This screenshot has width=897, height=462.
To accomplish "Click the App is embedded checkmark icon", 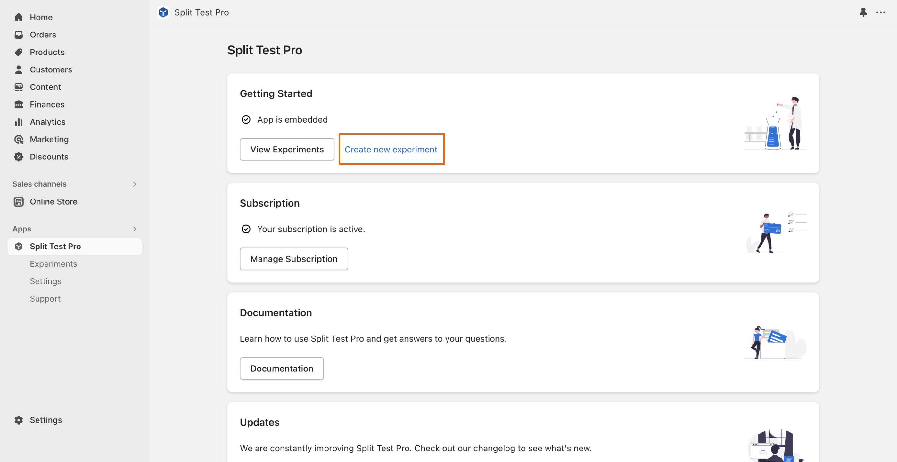I will [246, 119].
